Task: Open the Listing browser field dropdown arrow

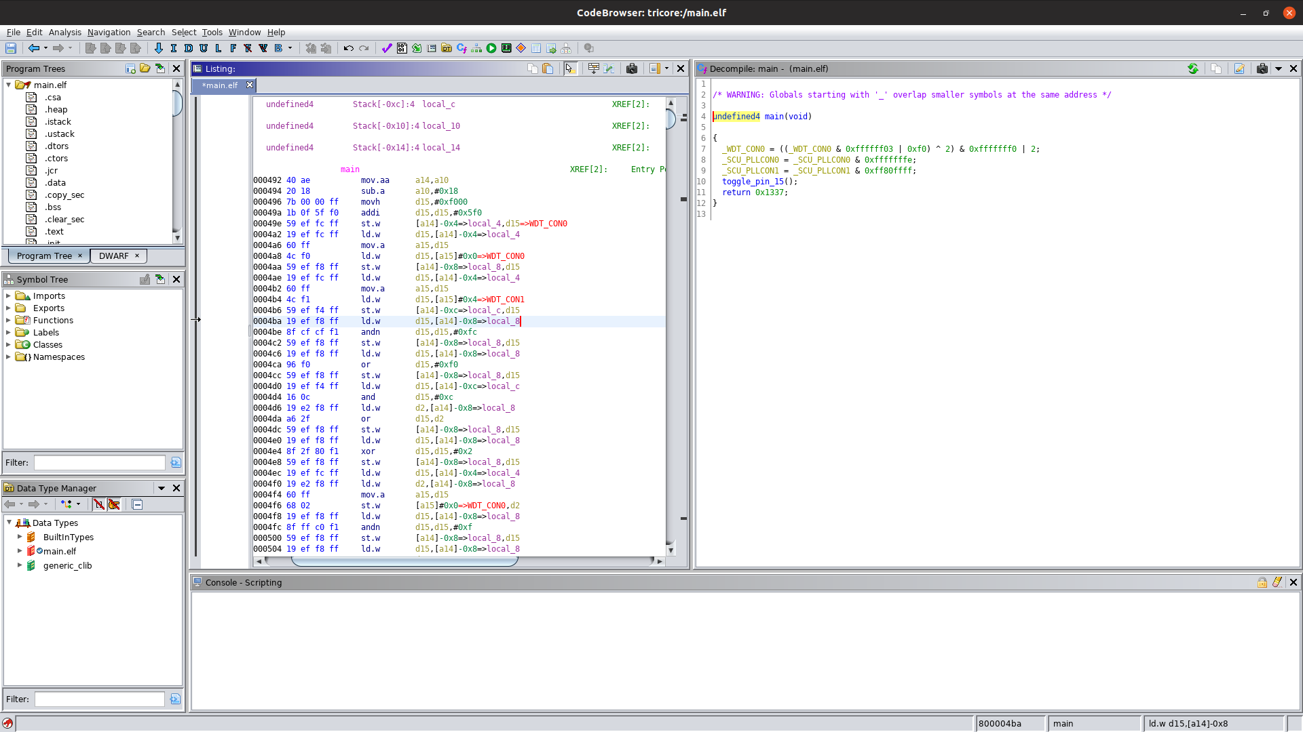Action: pyautogui.click(x=666, y=68)
